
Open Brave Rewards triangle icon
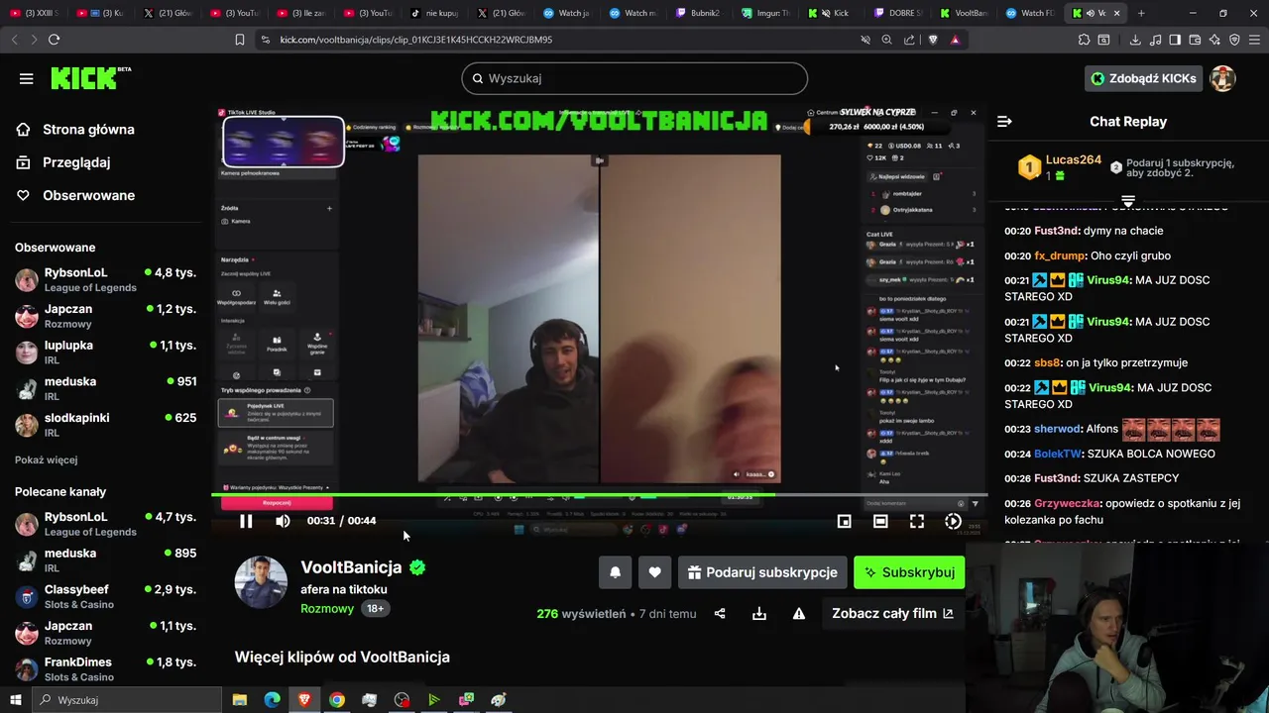[x=955, y=40]
